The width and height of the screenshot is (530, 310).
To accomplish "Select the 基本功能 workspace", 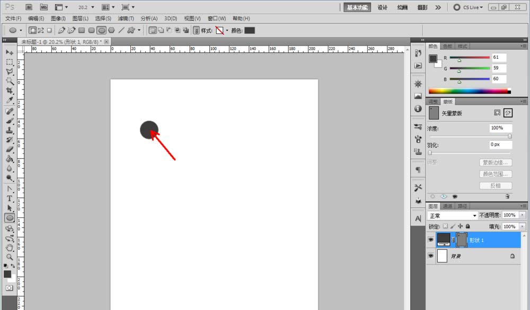I will (357, 7).
